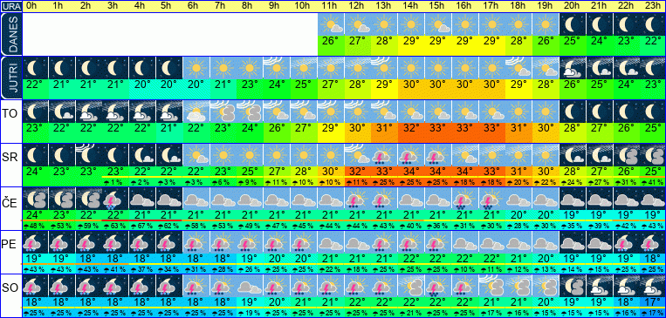Click the DANES 13h sunny weather icon
666x318 pixels.
pos(384,24)
